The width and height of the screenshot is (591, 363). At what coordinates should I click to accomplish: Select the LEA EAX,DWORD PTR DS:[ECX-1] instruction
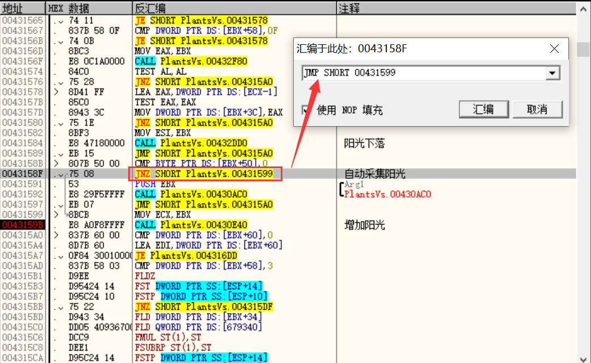[206, 91]
